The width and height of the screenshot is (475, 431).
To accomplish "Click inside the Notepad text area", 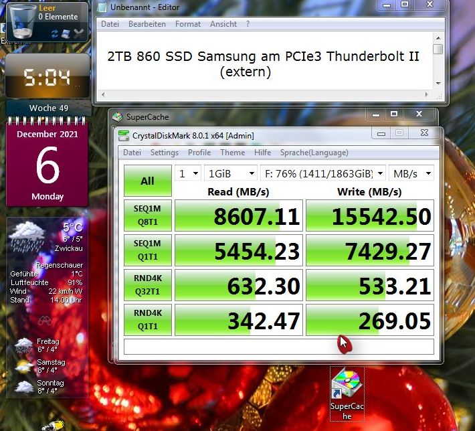I will pyautogui.click(x=265, y=61).
